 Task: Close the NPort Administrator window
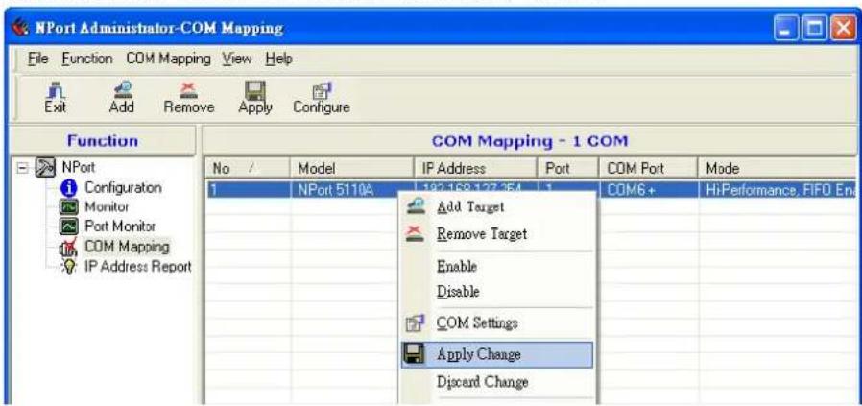coord(842,29)
